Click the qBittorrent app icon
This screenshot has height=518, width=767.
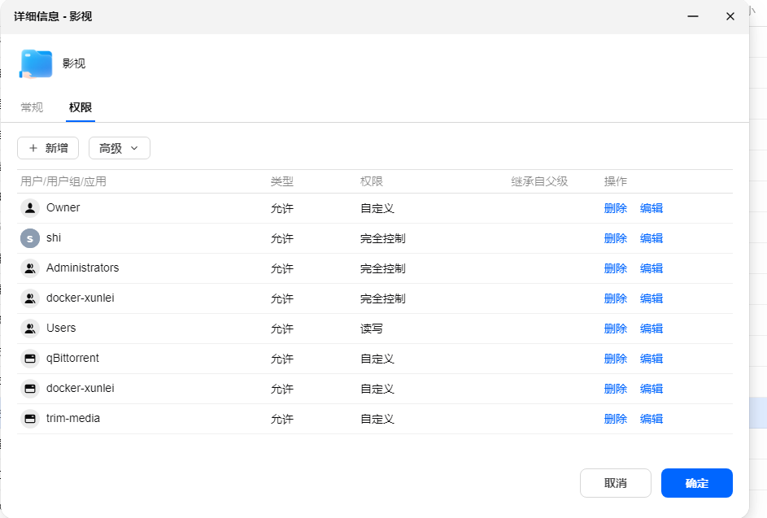(x=30, y=359)
